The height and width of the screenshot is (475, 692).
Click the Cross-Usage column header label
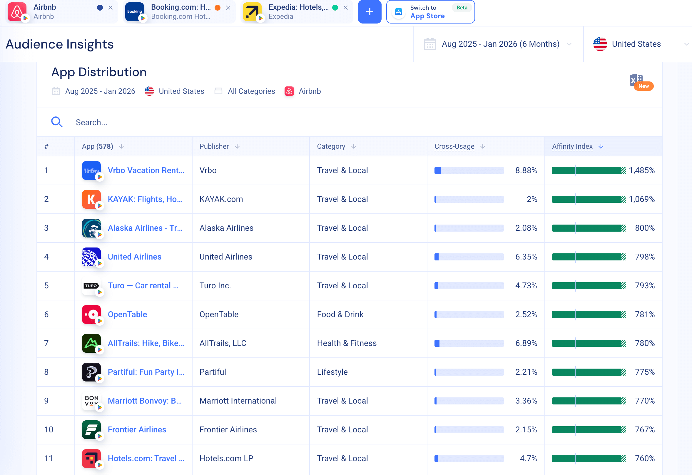454,146
